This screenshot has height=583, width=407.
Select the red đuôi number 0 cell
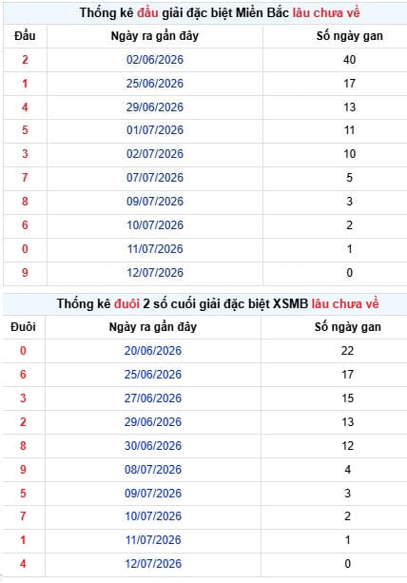pyautogui.click(x=23, y=350)
